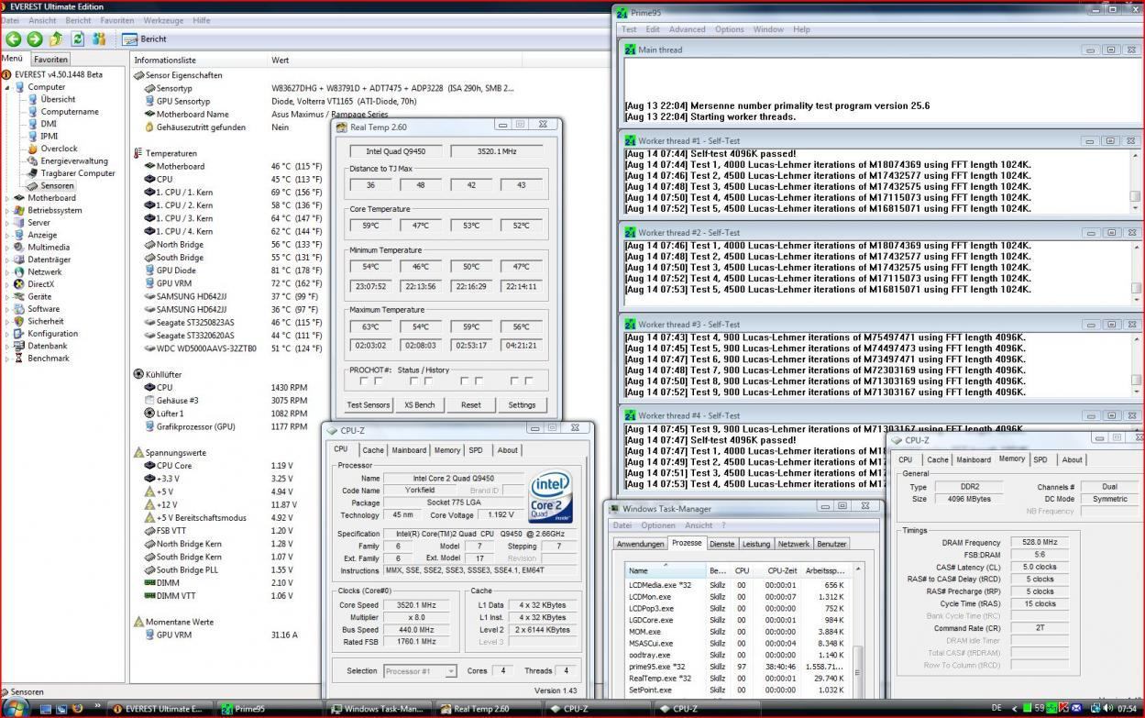Click the green back arrow in EVEREST
The image size is (1145, 718).
pyautogui.click(x=13, y=39)
